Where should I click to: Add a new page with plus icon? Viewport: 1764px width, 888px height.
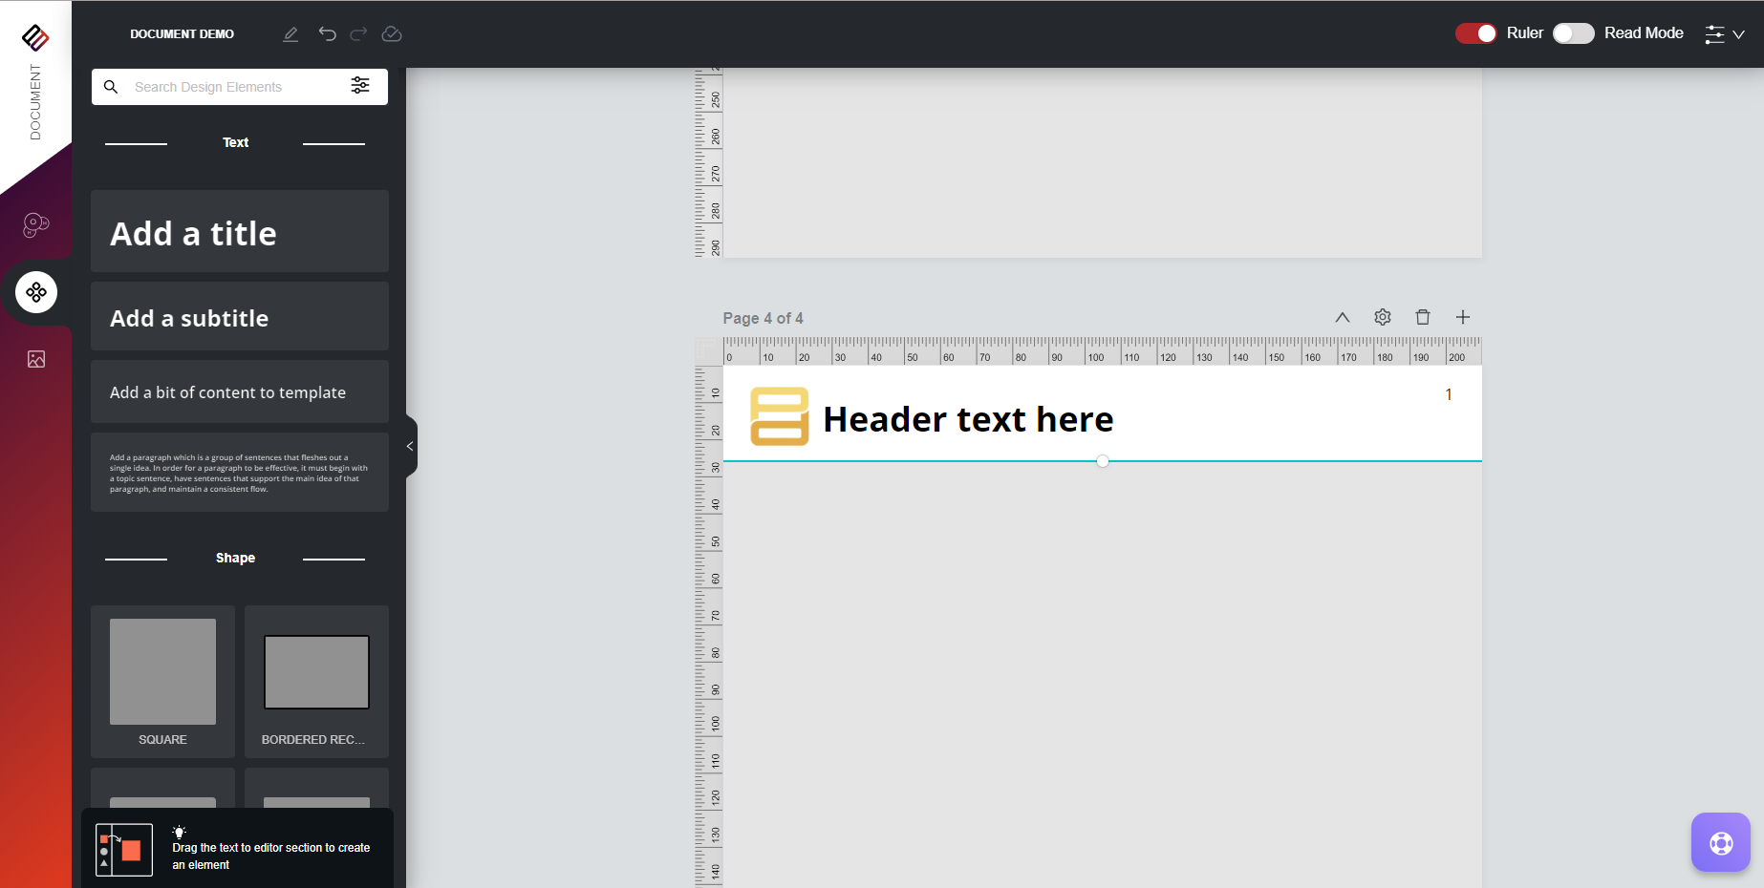coord(1463,317)
